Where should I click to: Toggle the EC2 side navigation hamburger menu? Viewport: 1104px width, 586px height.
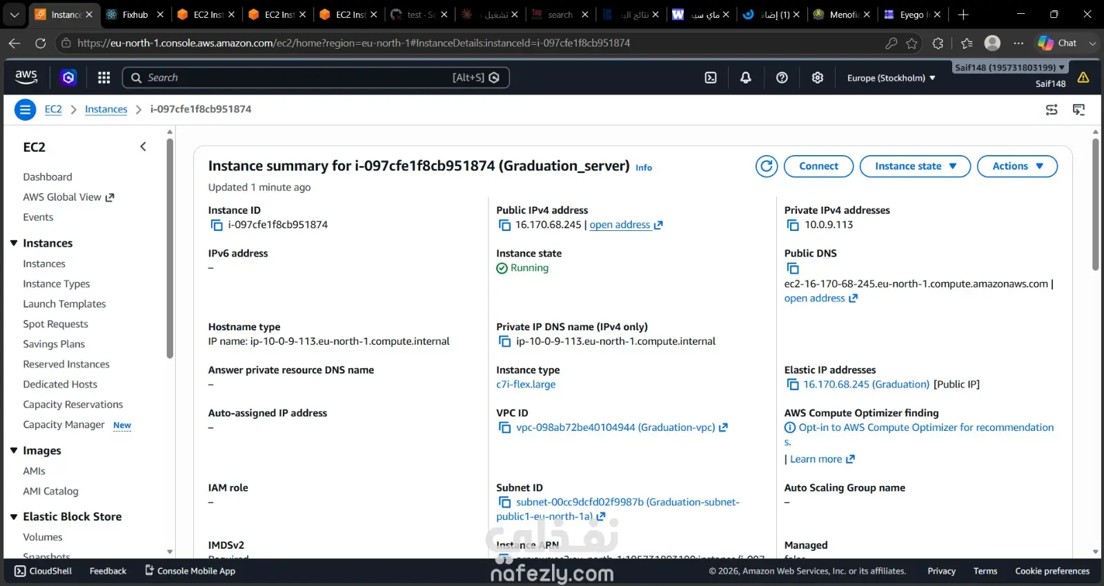click(25, 110)
